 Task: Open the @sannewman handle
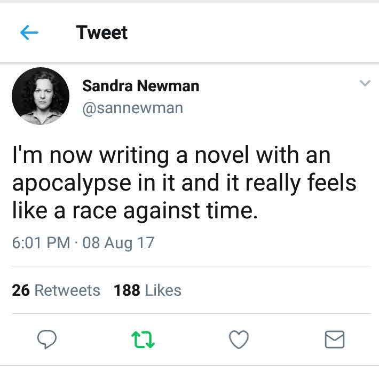pos(132,108)
